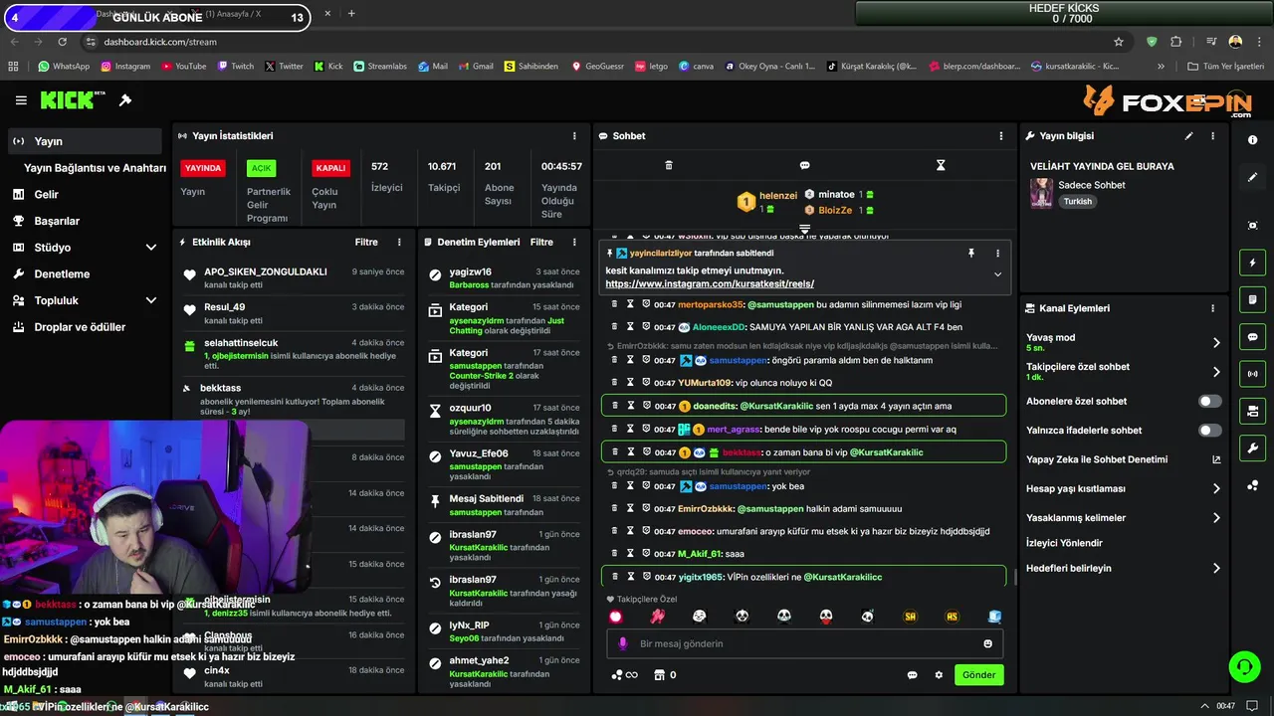Click the hourglass icon under Sohbet header

(x=941, y=165)
